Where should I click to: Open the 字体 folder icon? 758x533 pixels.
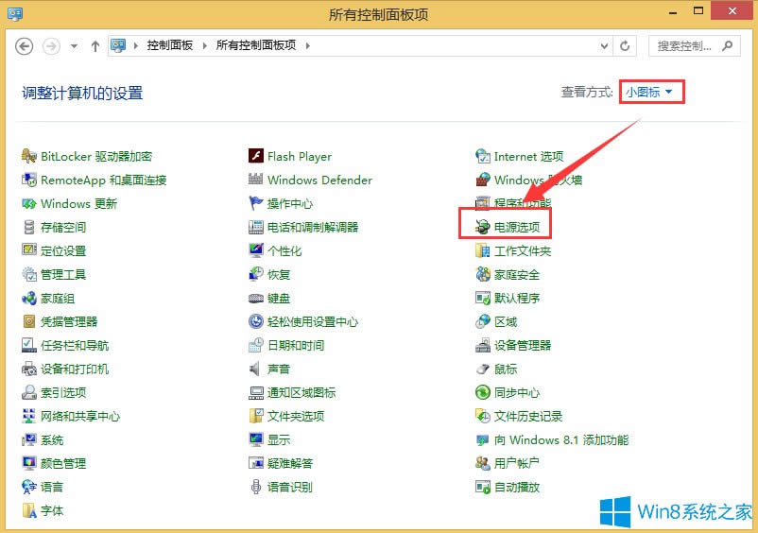29,510
